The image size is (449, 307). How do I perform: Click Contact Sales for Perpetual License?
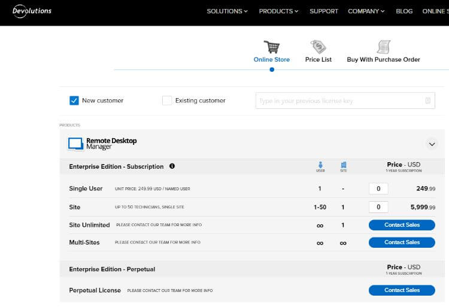pos(402,290)
